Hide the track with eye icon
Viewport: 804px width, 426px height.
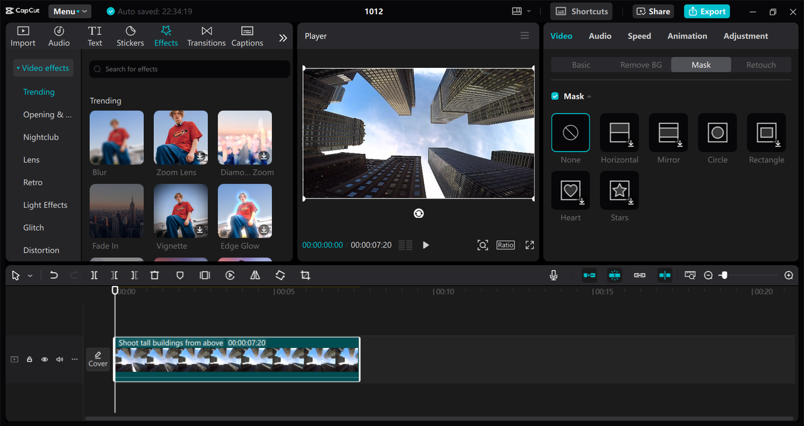pyautogui.click(x=45, y=359)
